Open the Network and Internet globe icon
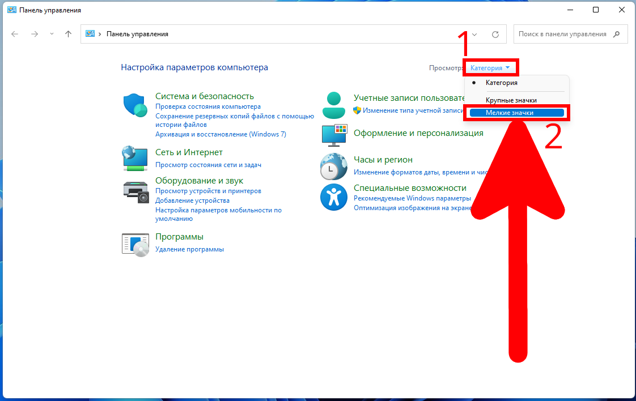Screen dimensions: 636x401 coord(135,158)
